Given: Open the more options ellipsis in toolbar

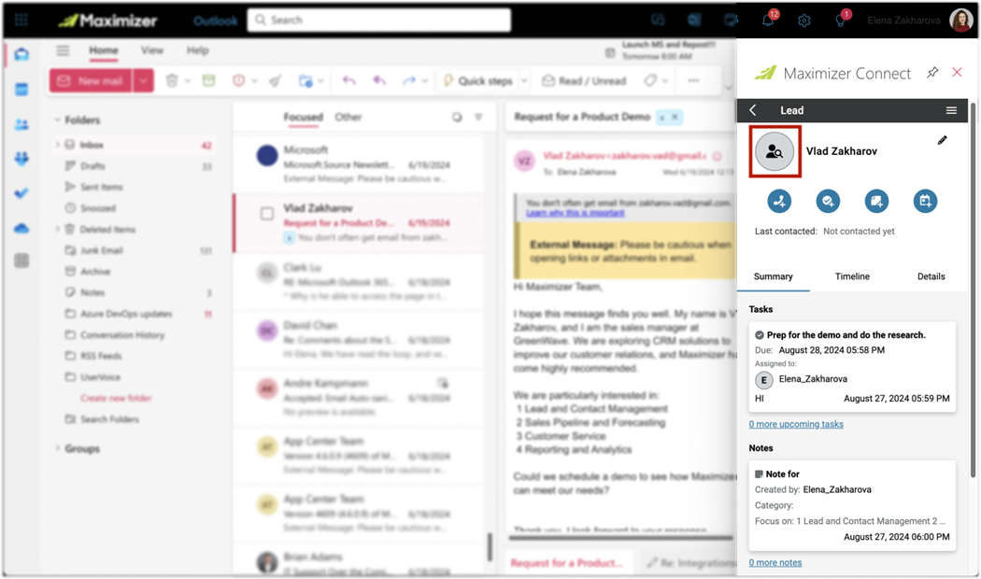Looking at the screenshot, I should [x=693, y=80].
